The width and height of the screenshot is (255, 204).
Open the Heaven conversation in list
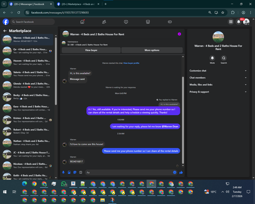click(27, 62)
